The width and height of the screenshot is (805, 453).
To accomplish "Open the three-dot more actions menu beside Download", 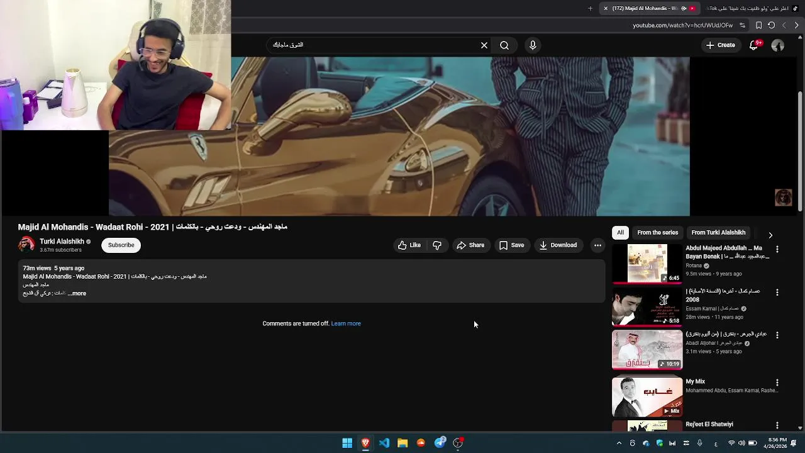I will tap(597, 245).
